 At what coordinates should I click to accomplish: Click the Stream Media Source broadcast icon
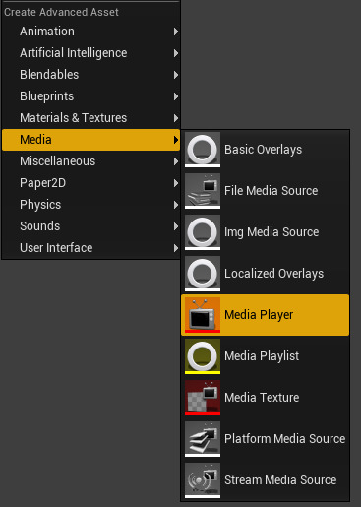[203, 480]
